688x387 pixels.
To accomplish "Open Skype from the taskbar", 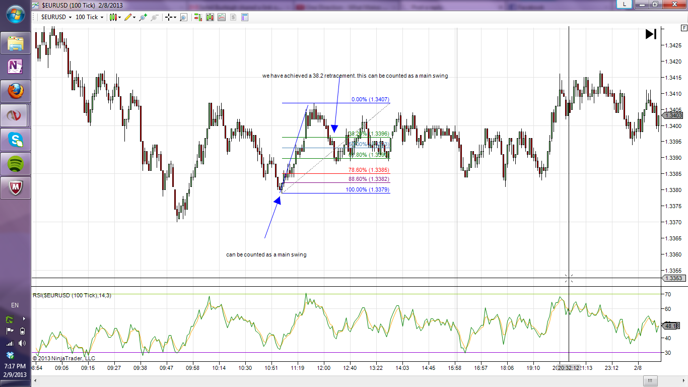I will pyautogui.click(x=16, y=140).
